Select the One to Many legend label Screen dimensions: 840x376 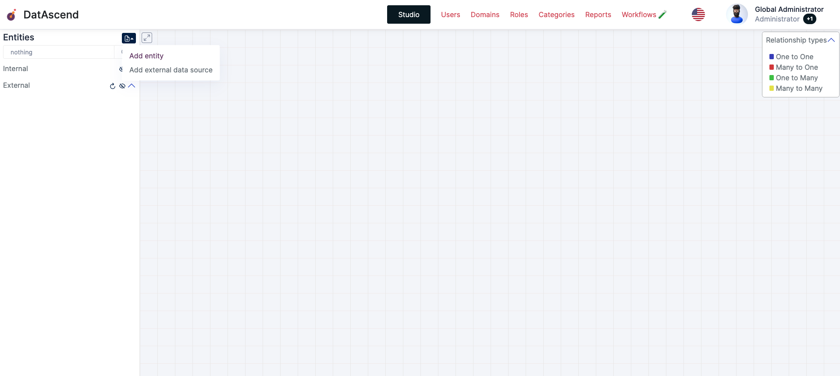797,78
